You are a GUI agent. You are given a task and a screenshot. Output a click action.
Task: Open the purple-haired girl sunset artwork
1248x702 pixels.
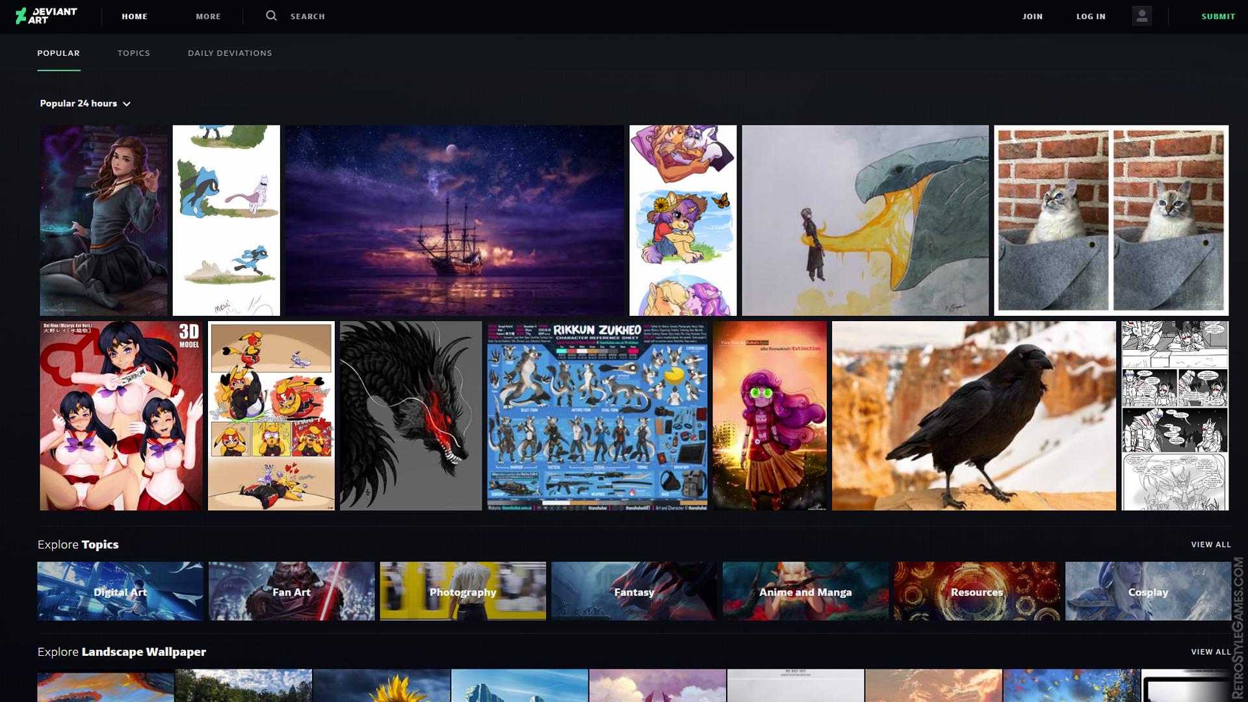[770, 415]
